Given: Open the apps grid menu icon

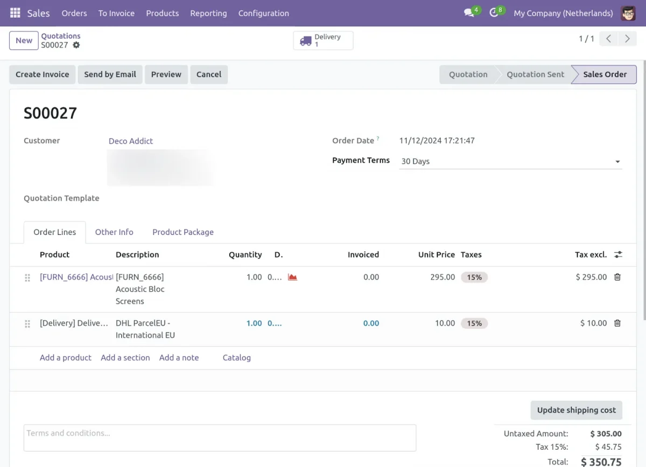Looking at the screenshot, I should pyautogui.click(x=15, y=13).
